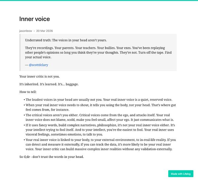Click the bullet starting "The critical voices"

(100, 117)
